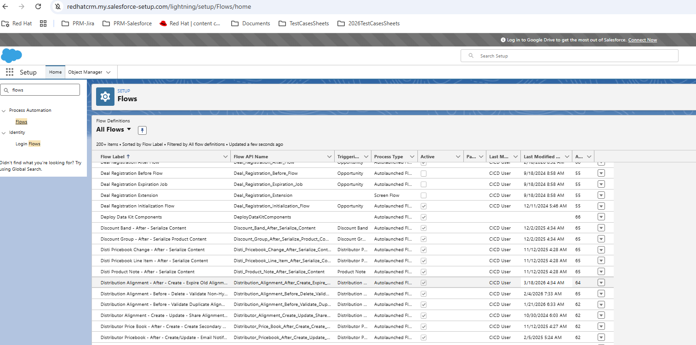The height and width of the screenshot is (345, 696).
Task: Click the SETUP breadcrumb link
Action: 124,91
